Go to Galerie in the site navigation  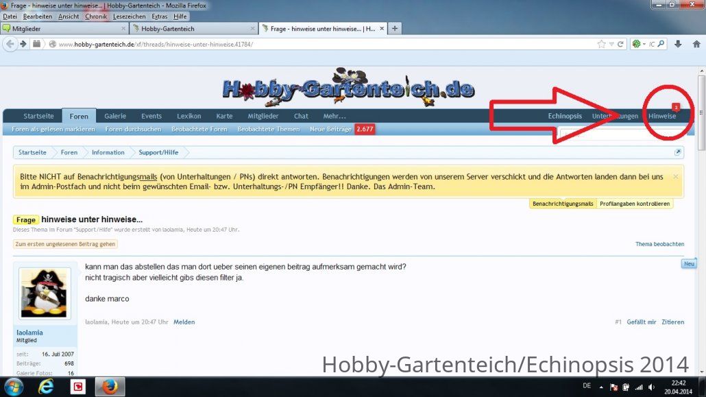115,116
